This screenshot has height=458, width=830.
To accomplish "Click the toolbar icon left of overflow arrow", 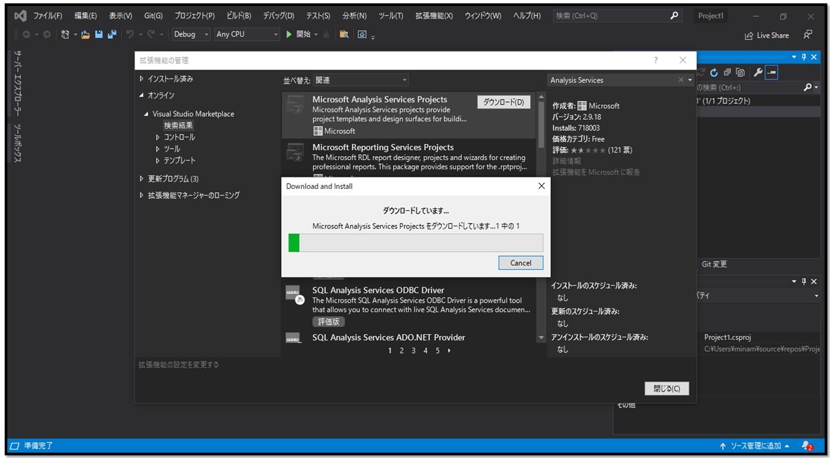I will coord(362,34).
